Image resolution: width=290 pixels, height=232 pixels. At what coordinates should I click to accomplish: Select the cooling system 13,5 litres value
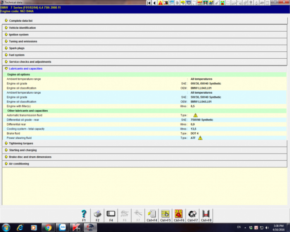[193, 129]
